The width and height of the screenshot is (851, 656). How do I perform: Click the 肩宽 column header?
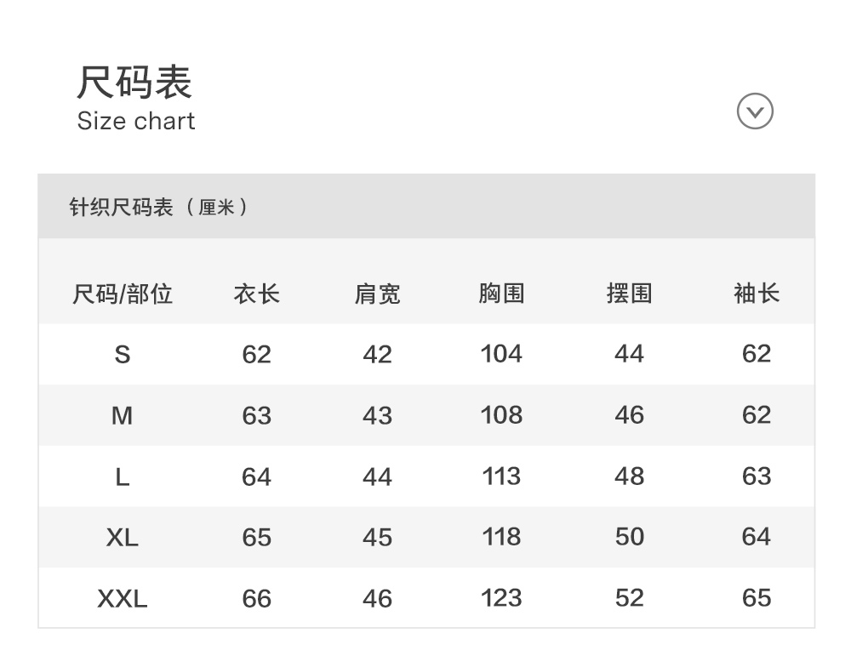point(377,294)
